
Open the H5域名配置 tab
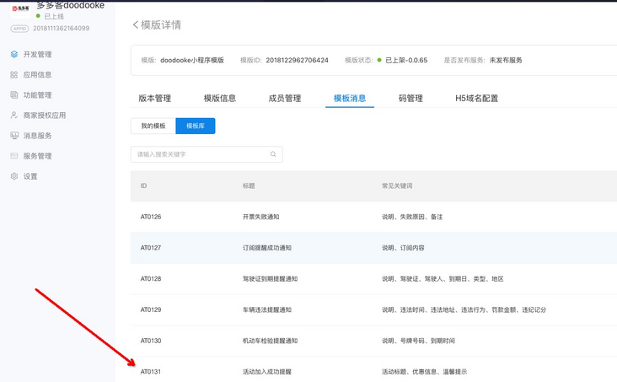[x=476, y=99]
